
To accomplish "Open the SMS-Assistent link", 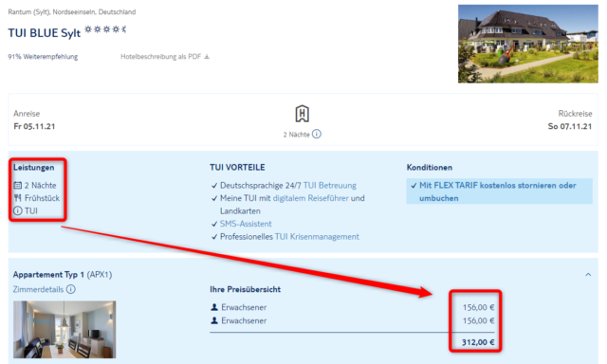I will click(x=246, y=224).
